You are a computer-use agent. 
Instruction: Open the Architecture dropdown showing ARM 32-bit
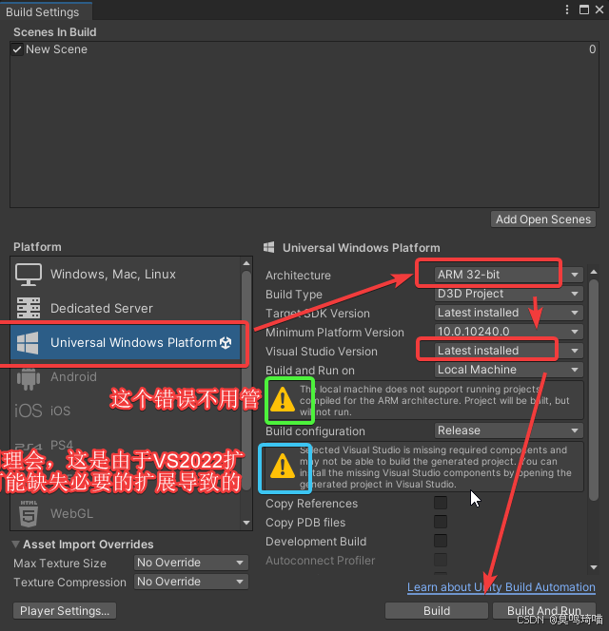coord(509,275)
